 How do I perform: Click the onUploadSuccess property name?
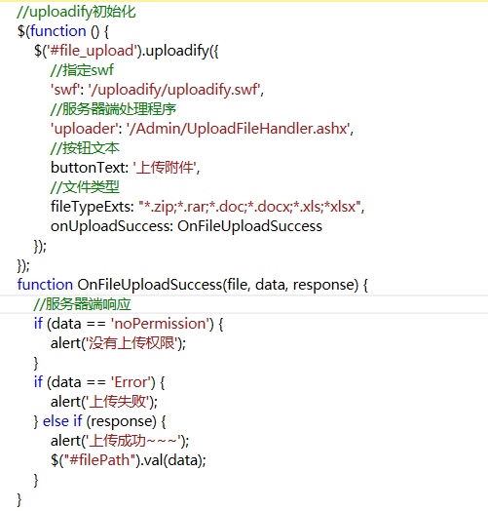click(110, 226)
